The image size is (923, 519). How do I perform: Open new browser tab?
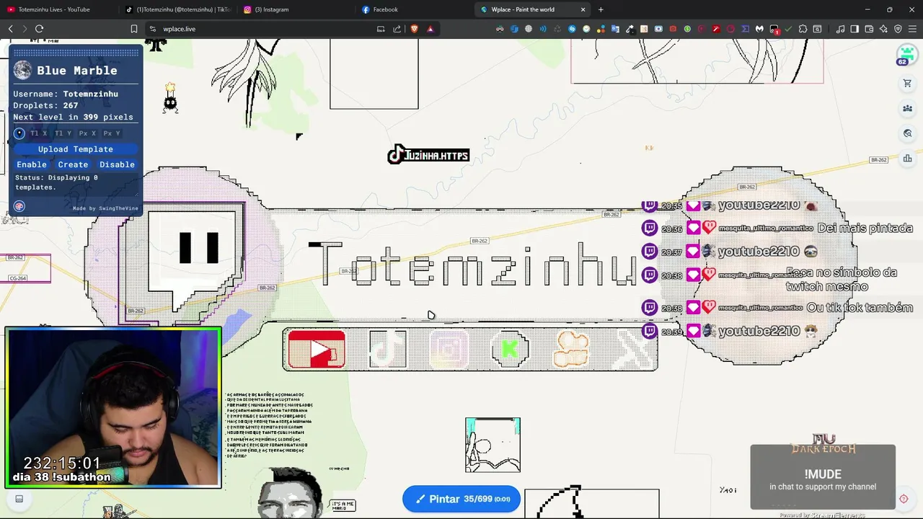coord(601,9)
